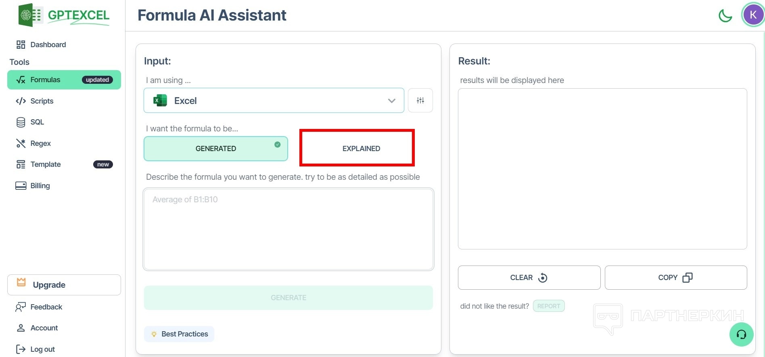Click the GPTExcel logo
The image size is (765, 357).
(65, 15)
